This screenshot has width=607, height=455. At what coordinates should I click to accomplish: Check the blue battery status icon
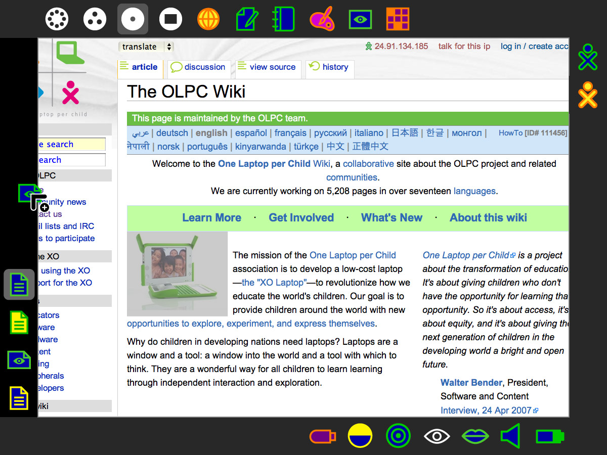(549, 436)
